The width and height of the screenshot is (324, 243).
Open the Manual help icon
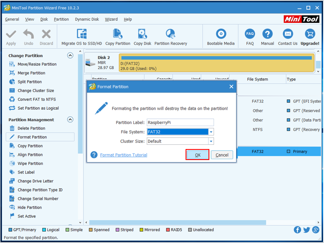click(268, 34)
